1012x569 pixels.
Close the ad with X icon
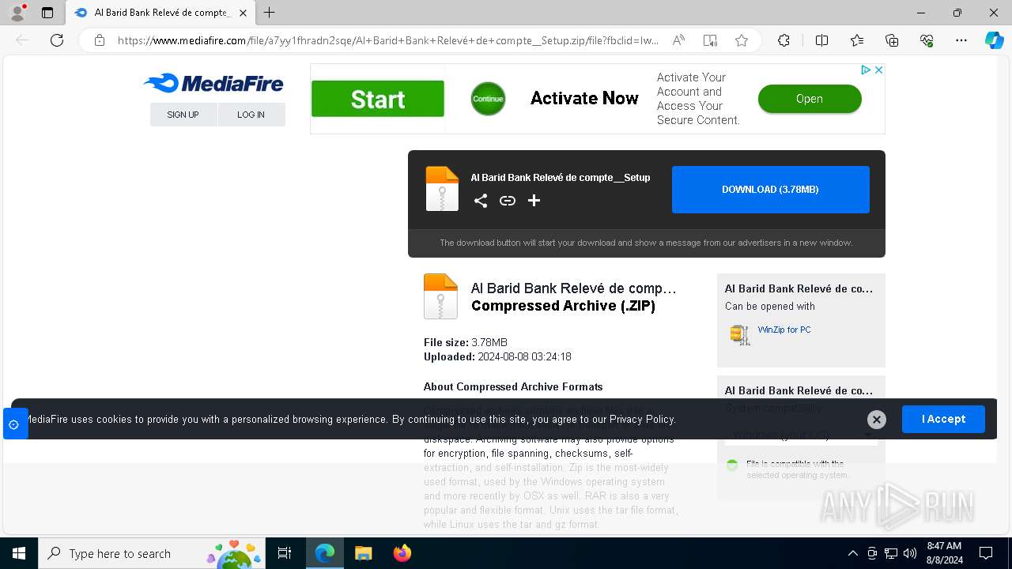[x=878, y=70]
